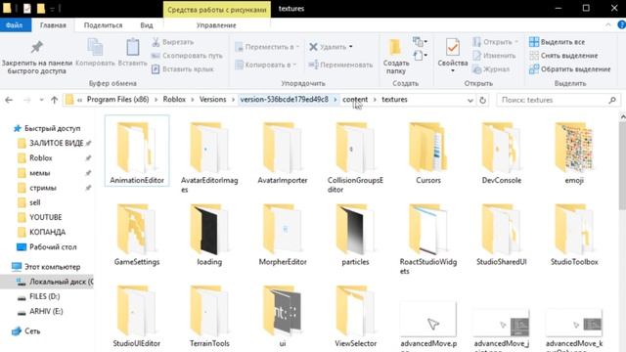626x352 pixels.
Task: Open стримы folder in sidebar
Action: (42, 188)
